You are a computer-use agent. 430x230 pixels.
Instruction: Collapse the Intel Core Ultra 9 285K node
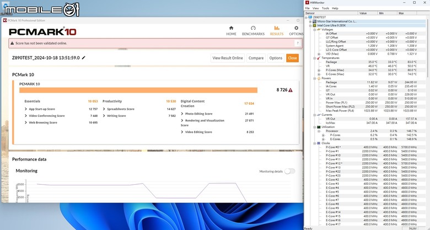[x=310, y=25]
